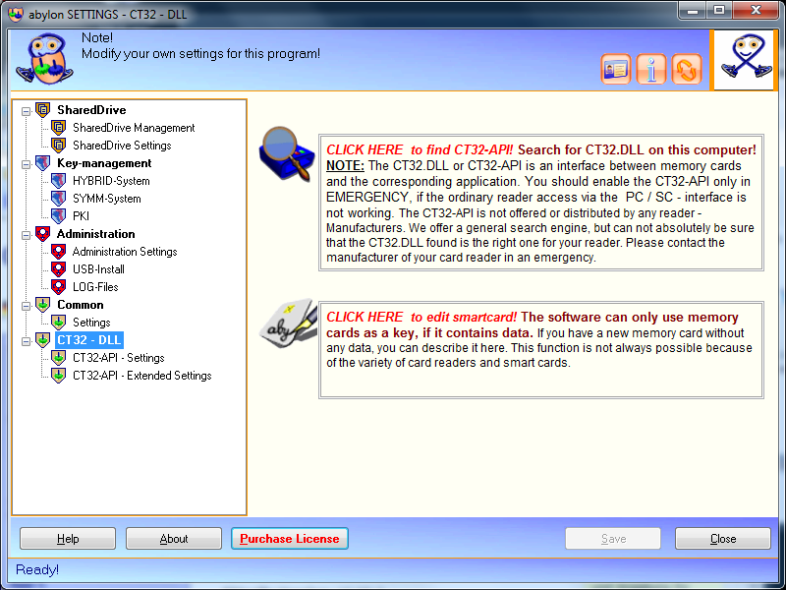Screen dimensions: 786x590
Task: Click the abylon title bar app icon
Action: pos(16,14)
